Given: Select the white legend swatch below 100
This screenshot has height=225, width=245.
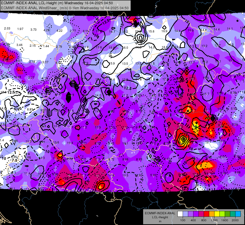Looking at the screenshot, I should click(x=180, y=214).
